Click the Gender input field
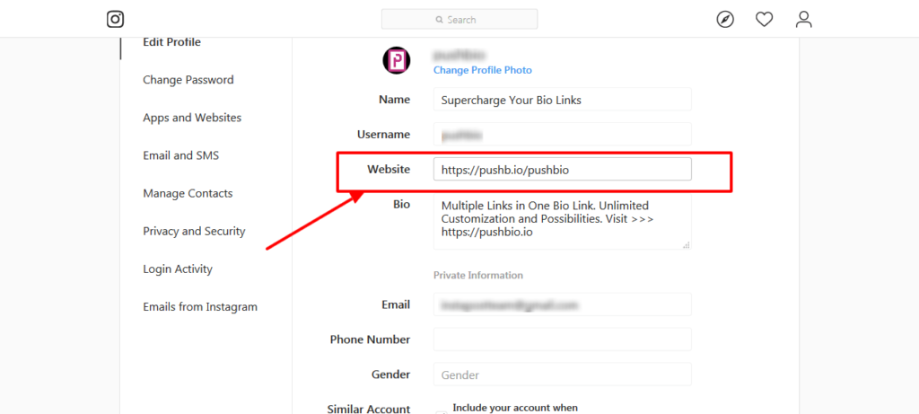Viewport: 919px width, 414px height. [563, 374]
